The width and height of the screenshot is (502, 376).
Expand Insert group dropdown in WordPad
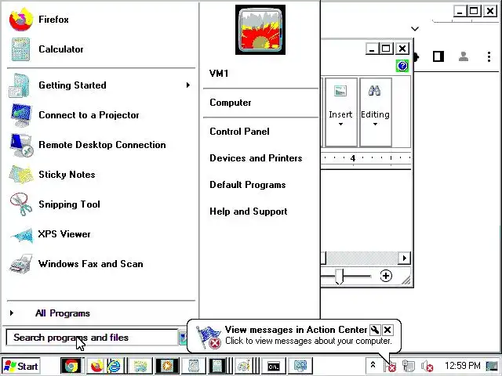pos(340,112)
